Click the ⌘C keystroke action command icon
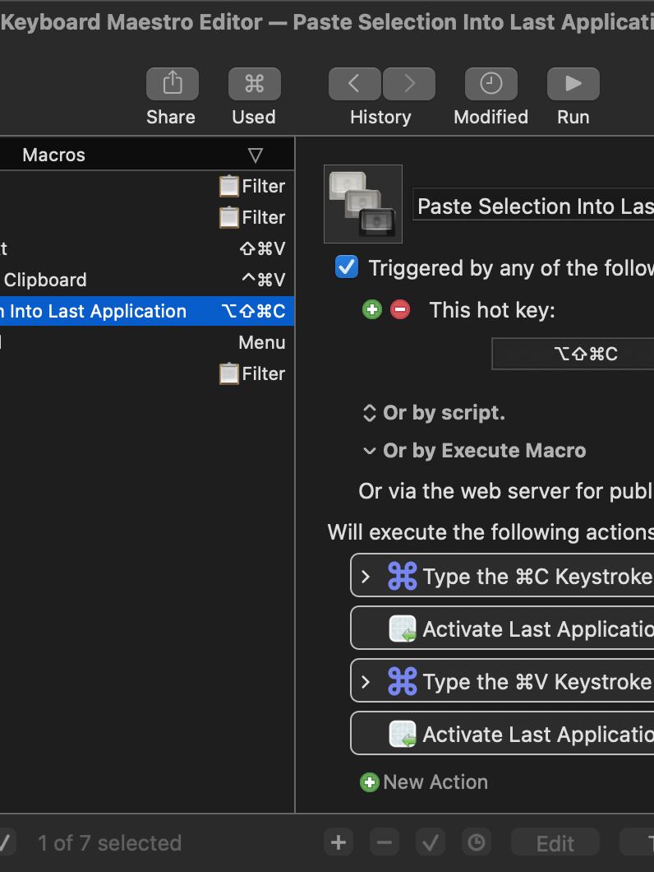 click(403, 576)
